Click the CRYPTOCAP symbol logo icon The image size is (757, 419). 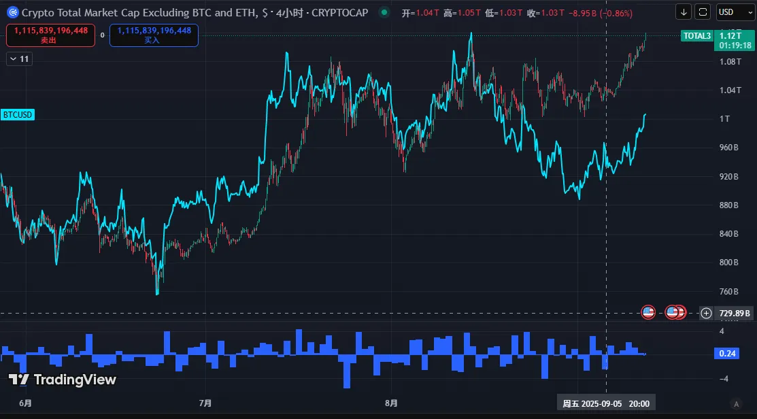coord(12,12)
